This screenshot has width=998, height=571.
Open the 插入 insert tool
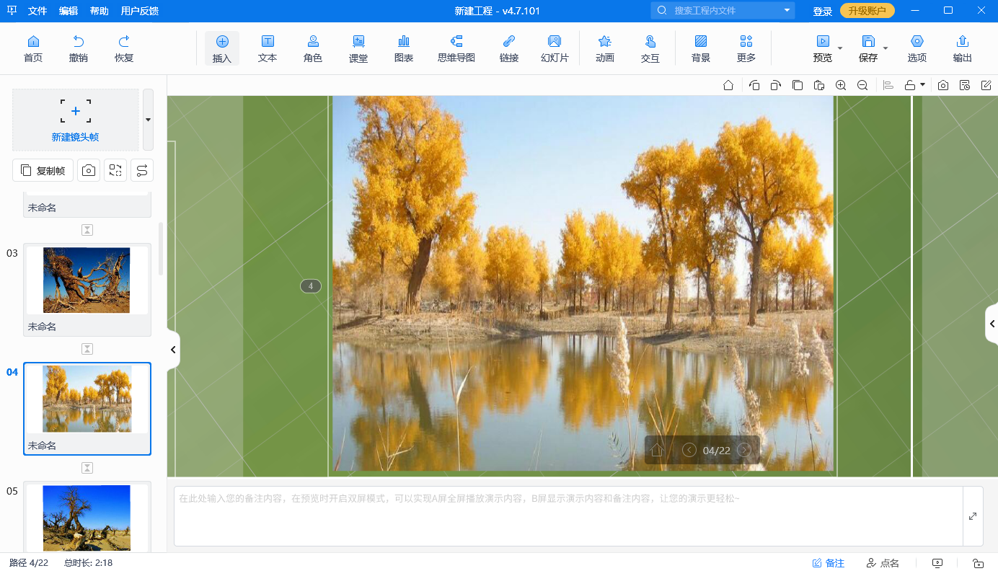point(222,48)
